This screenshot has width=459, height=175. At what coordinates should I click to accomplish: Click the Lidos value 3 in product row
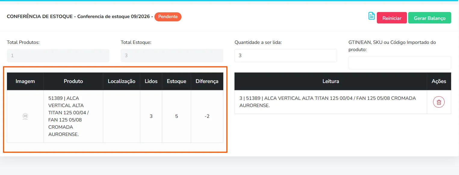(x=151, y=116)
